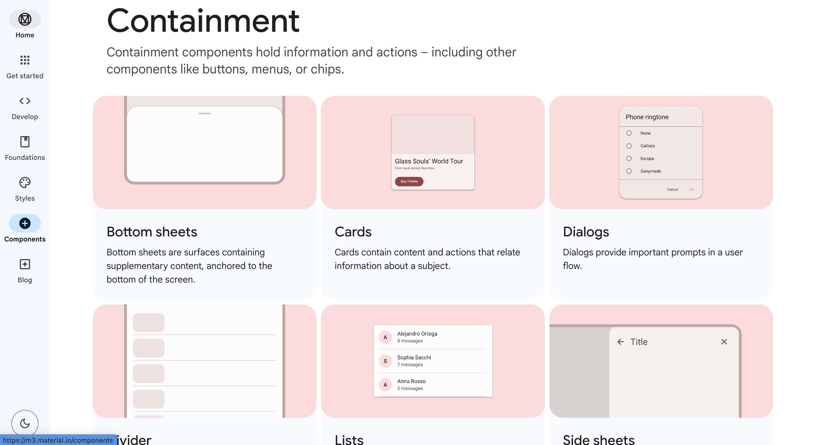Open the Blog upload icon
816x445 pixels.
click(25, 264)
